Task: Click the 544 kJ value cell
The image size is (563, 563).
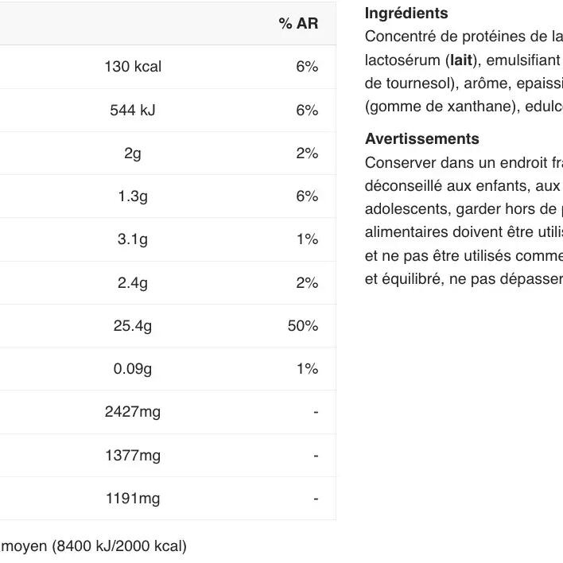Action: tap(133, 111)
